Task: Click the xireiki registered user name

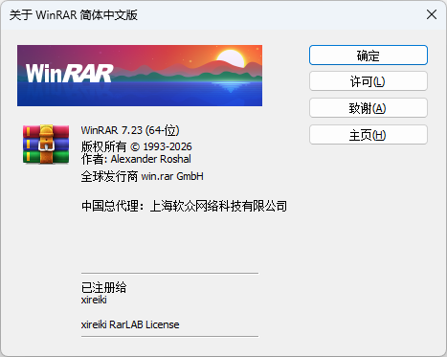Action: tap(94, 300)
